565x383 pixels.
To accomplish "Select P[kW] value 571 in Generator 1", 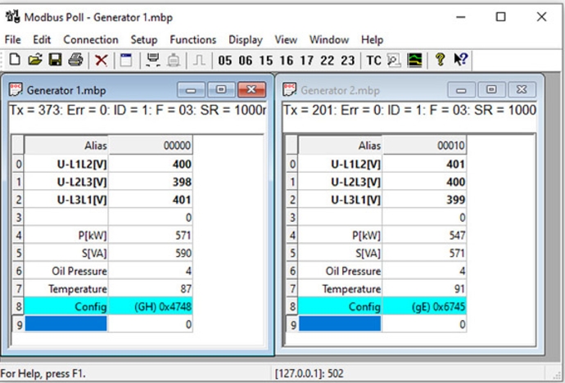I will click(x=151, y=236).
